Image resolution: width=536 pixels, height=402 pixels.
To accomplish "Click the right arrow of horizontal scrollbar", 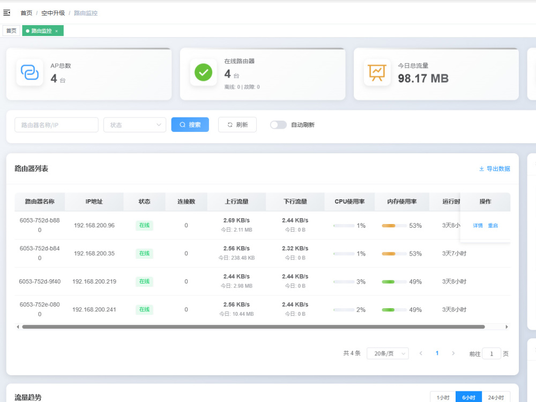I will [507, 327].
